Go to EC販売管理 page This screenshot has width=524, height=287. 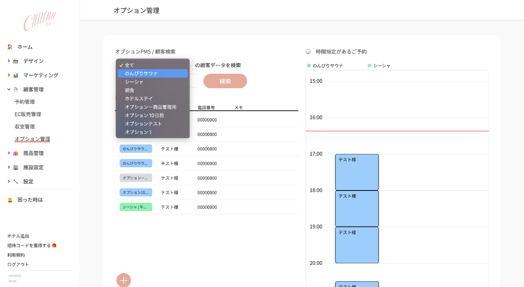(x=28, y=114)
